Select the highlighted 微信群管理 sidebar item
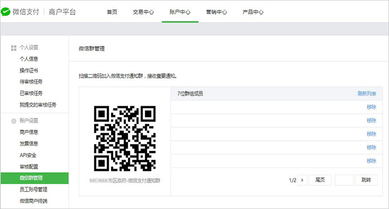 pos(35,178)
